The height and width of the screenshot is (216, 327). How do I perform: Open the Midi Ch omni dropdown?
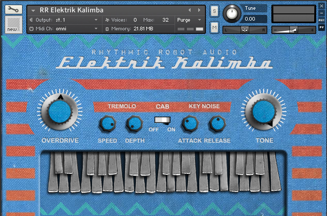click(x=65, y=29)
